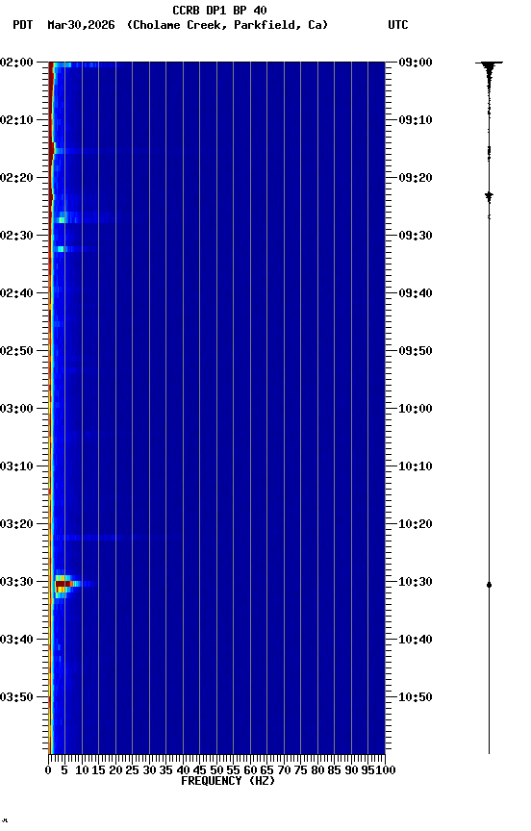Viewport: 531px width, 831px height.
Task: Click the '03:40' PDT time label
Action: (x=16, y=641)
